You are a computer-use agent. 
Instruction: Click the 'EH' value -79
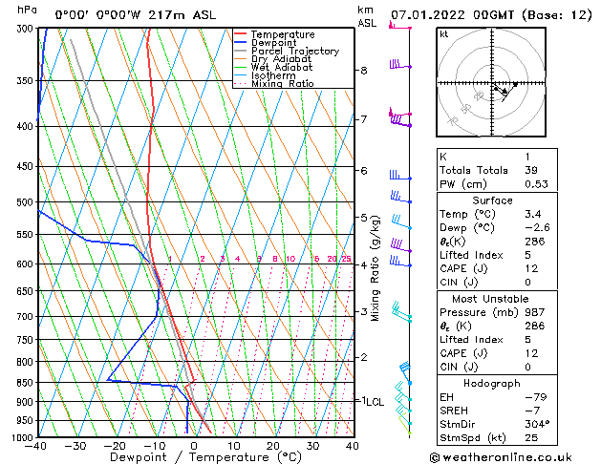536,397
